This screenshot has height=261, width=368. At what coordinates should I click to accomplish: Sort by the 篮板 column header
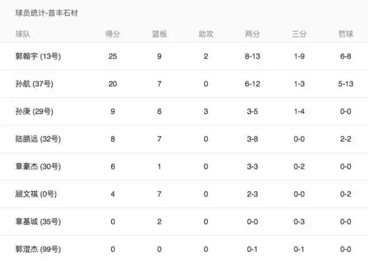click(159, 34)
